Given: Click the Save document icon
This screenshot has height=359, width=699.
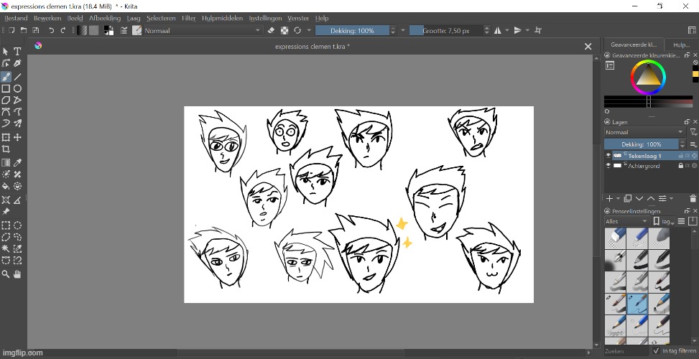Looking at the screenshot, I should click(x=36, y=30).
